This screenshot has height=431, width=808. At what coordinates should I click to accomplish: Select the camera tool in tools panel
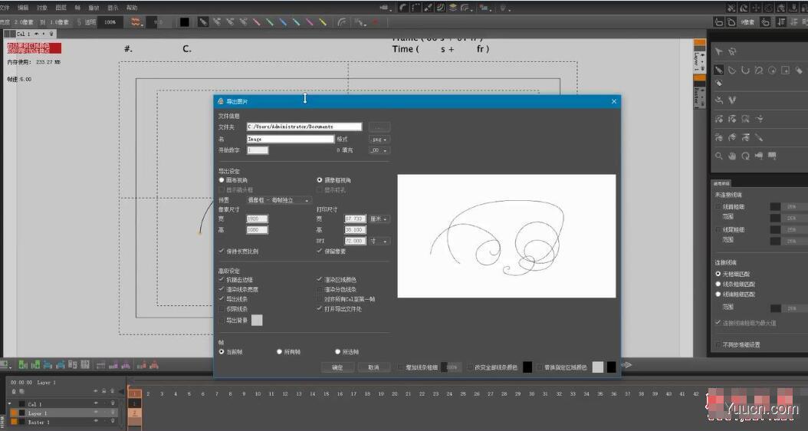point(759,156)
